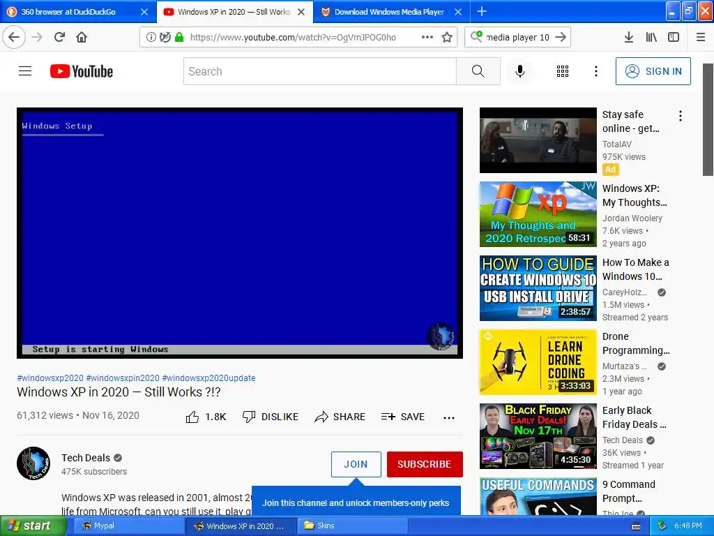Open options menu for Stay safe online ad
This screenshot has height=536, width=714.
pyautogui.click(x=681, y=116)
